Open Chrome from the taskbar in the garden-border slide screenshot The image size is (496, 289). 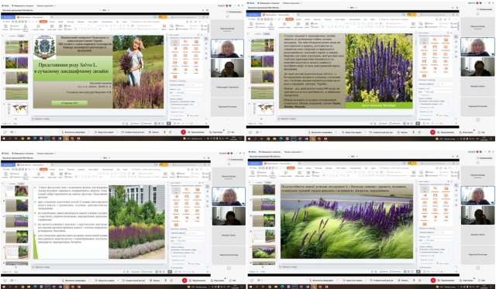tap(22, 287)
